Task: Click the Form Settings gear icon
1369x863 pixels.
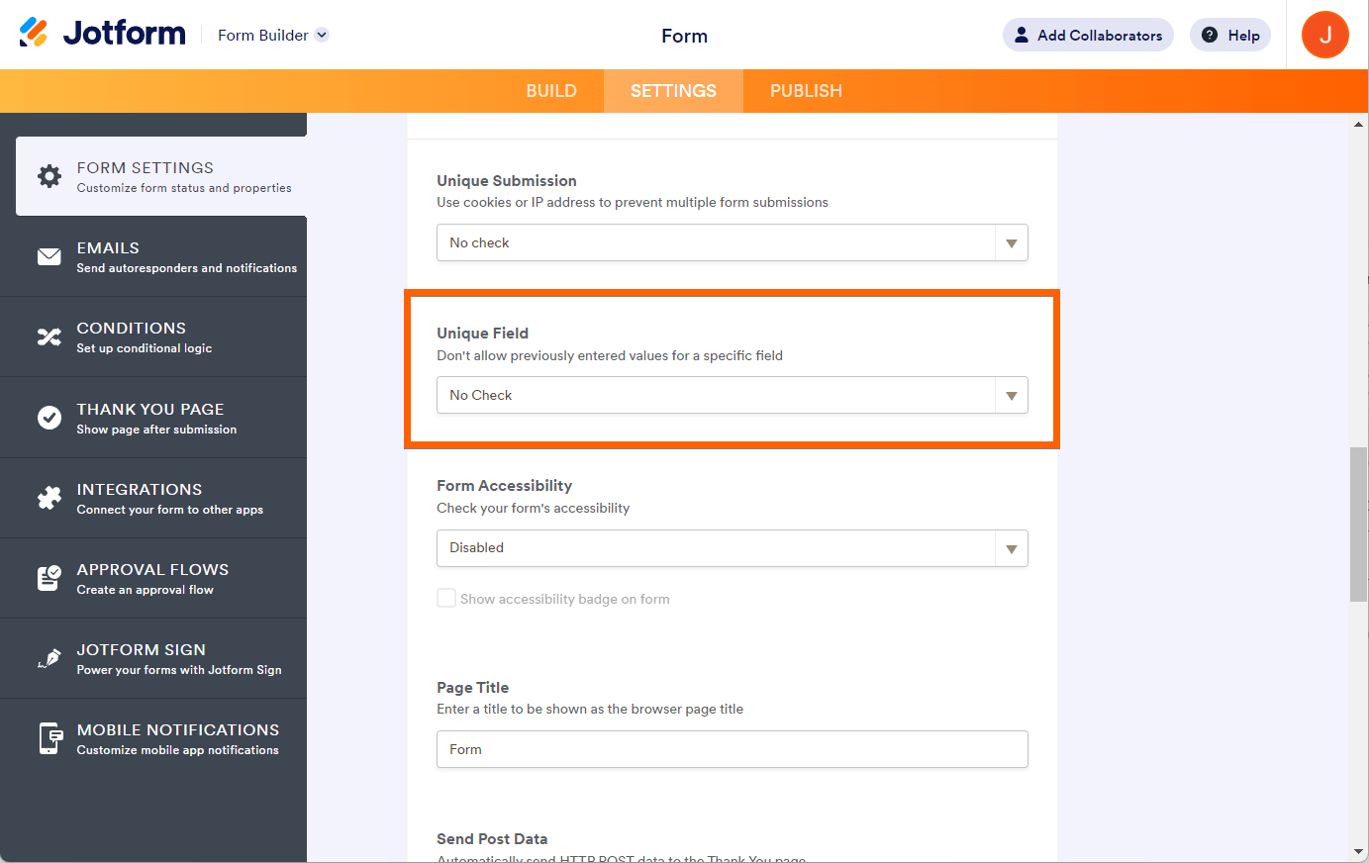Action: click(49, 176)
